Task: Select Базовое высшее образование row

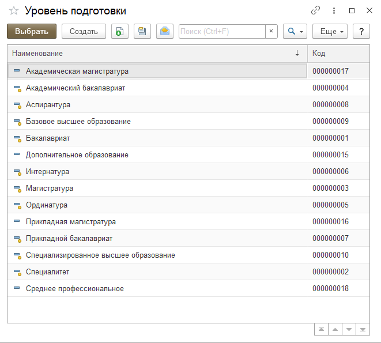Action: point(188,121)
